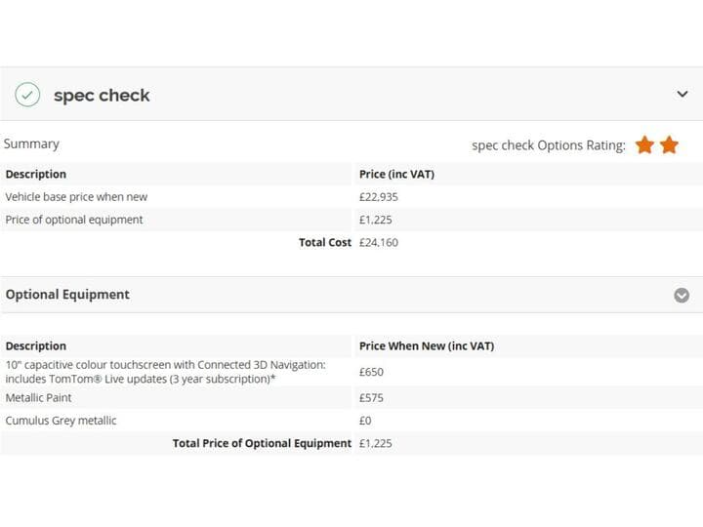Collapse the spec check section chevron

point(682,95)
